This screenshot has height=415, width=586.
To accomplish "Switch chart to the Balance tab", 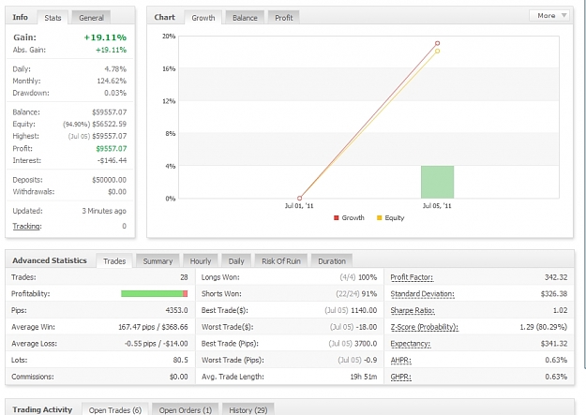I will [x=245, y=18].
